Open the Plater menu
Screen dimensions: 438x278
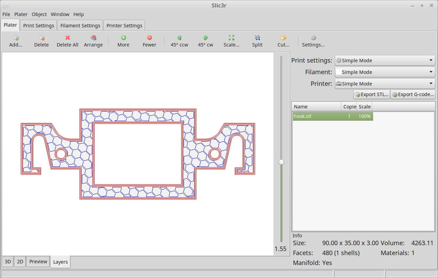point(21,14)
